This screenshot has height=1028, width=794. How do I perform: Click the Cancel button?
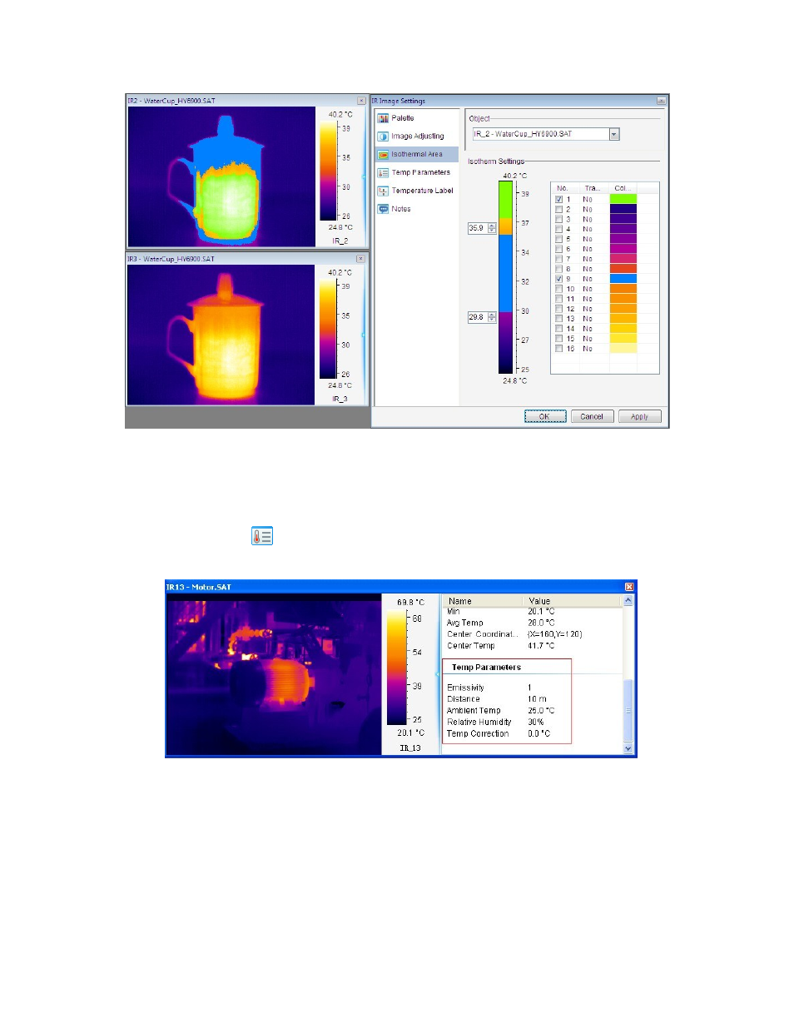[592, 417]
